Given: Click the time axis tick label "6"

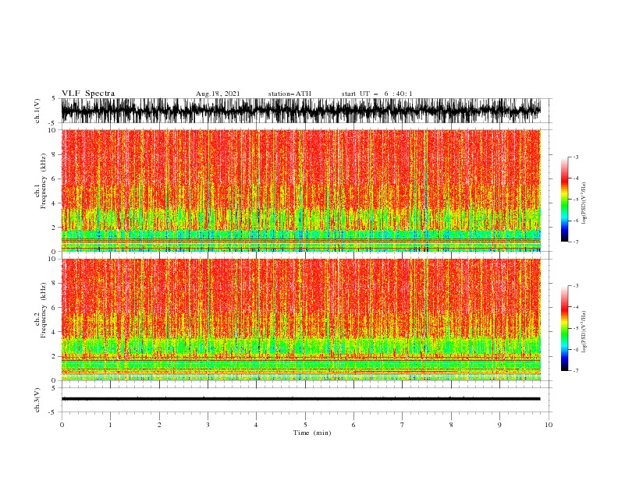Looking at the screenshot, I should (353, 425).
